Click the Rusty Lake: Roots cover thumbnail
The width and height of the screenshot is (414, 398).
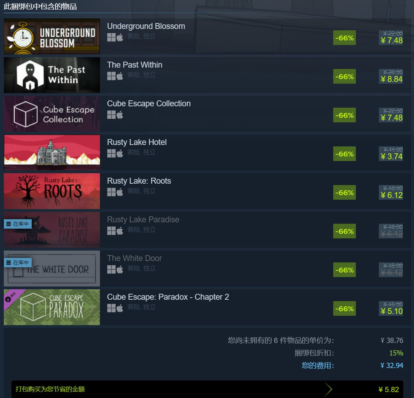[52, 191]
